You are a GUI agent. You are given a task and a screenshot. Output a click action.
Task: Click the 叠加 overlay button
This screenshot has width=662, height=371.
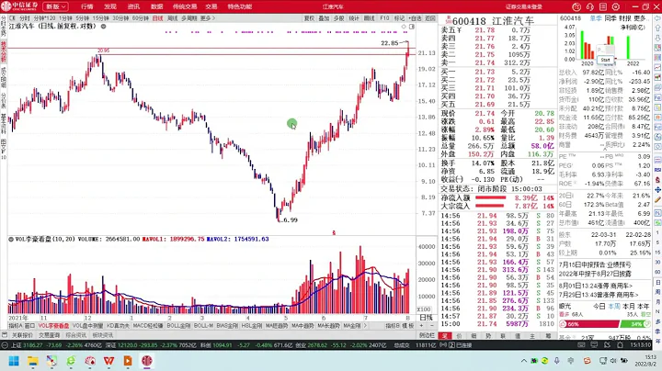324,18
